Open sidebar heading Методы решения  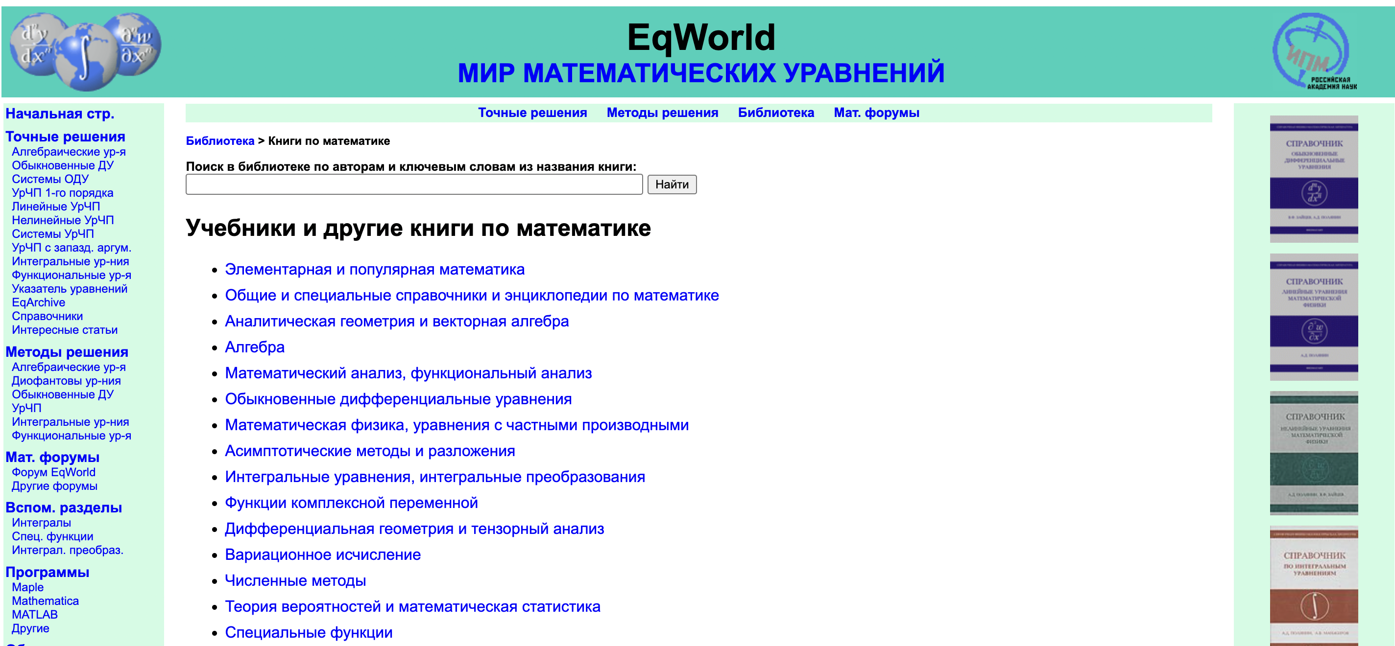pos(67,352)
